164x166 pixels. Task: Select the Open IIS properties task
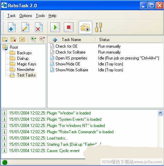[71, 58]
